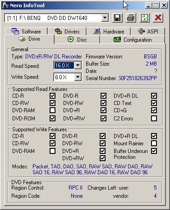Image resolution: width=170 pixels, height=210 pixels.
Task: Toggle the write DVD-RW checkbox
Action: click(x=102, y=143)
